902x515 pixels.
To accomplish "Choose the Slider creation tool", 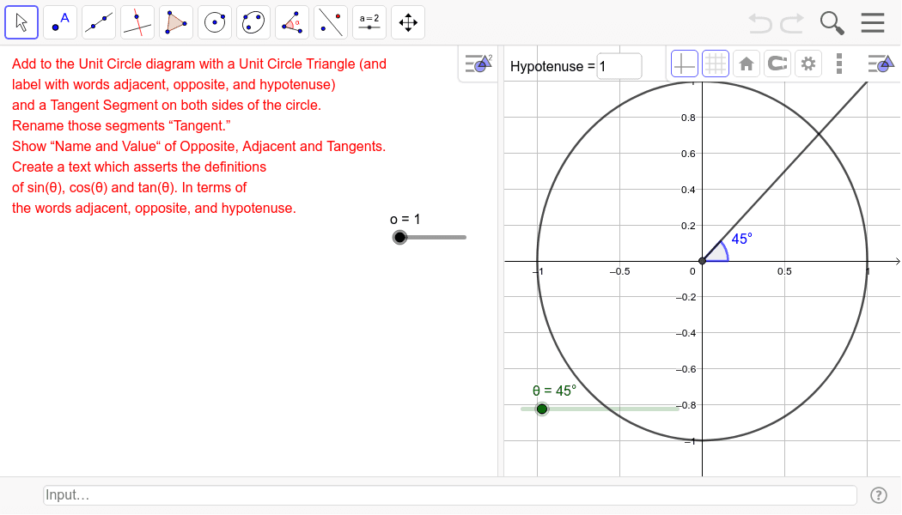I will (369, 22).
